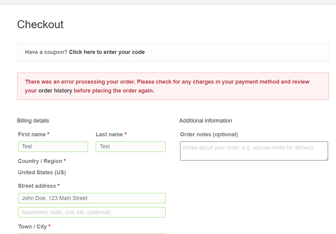
Task: Click the "Have a coupon?" text
Action: click(46, 52)
